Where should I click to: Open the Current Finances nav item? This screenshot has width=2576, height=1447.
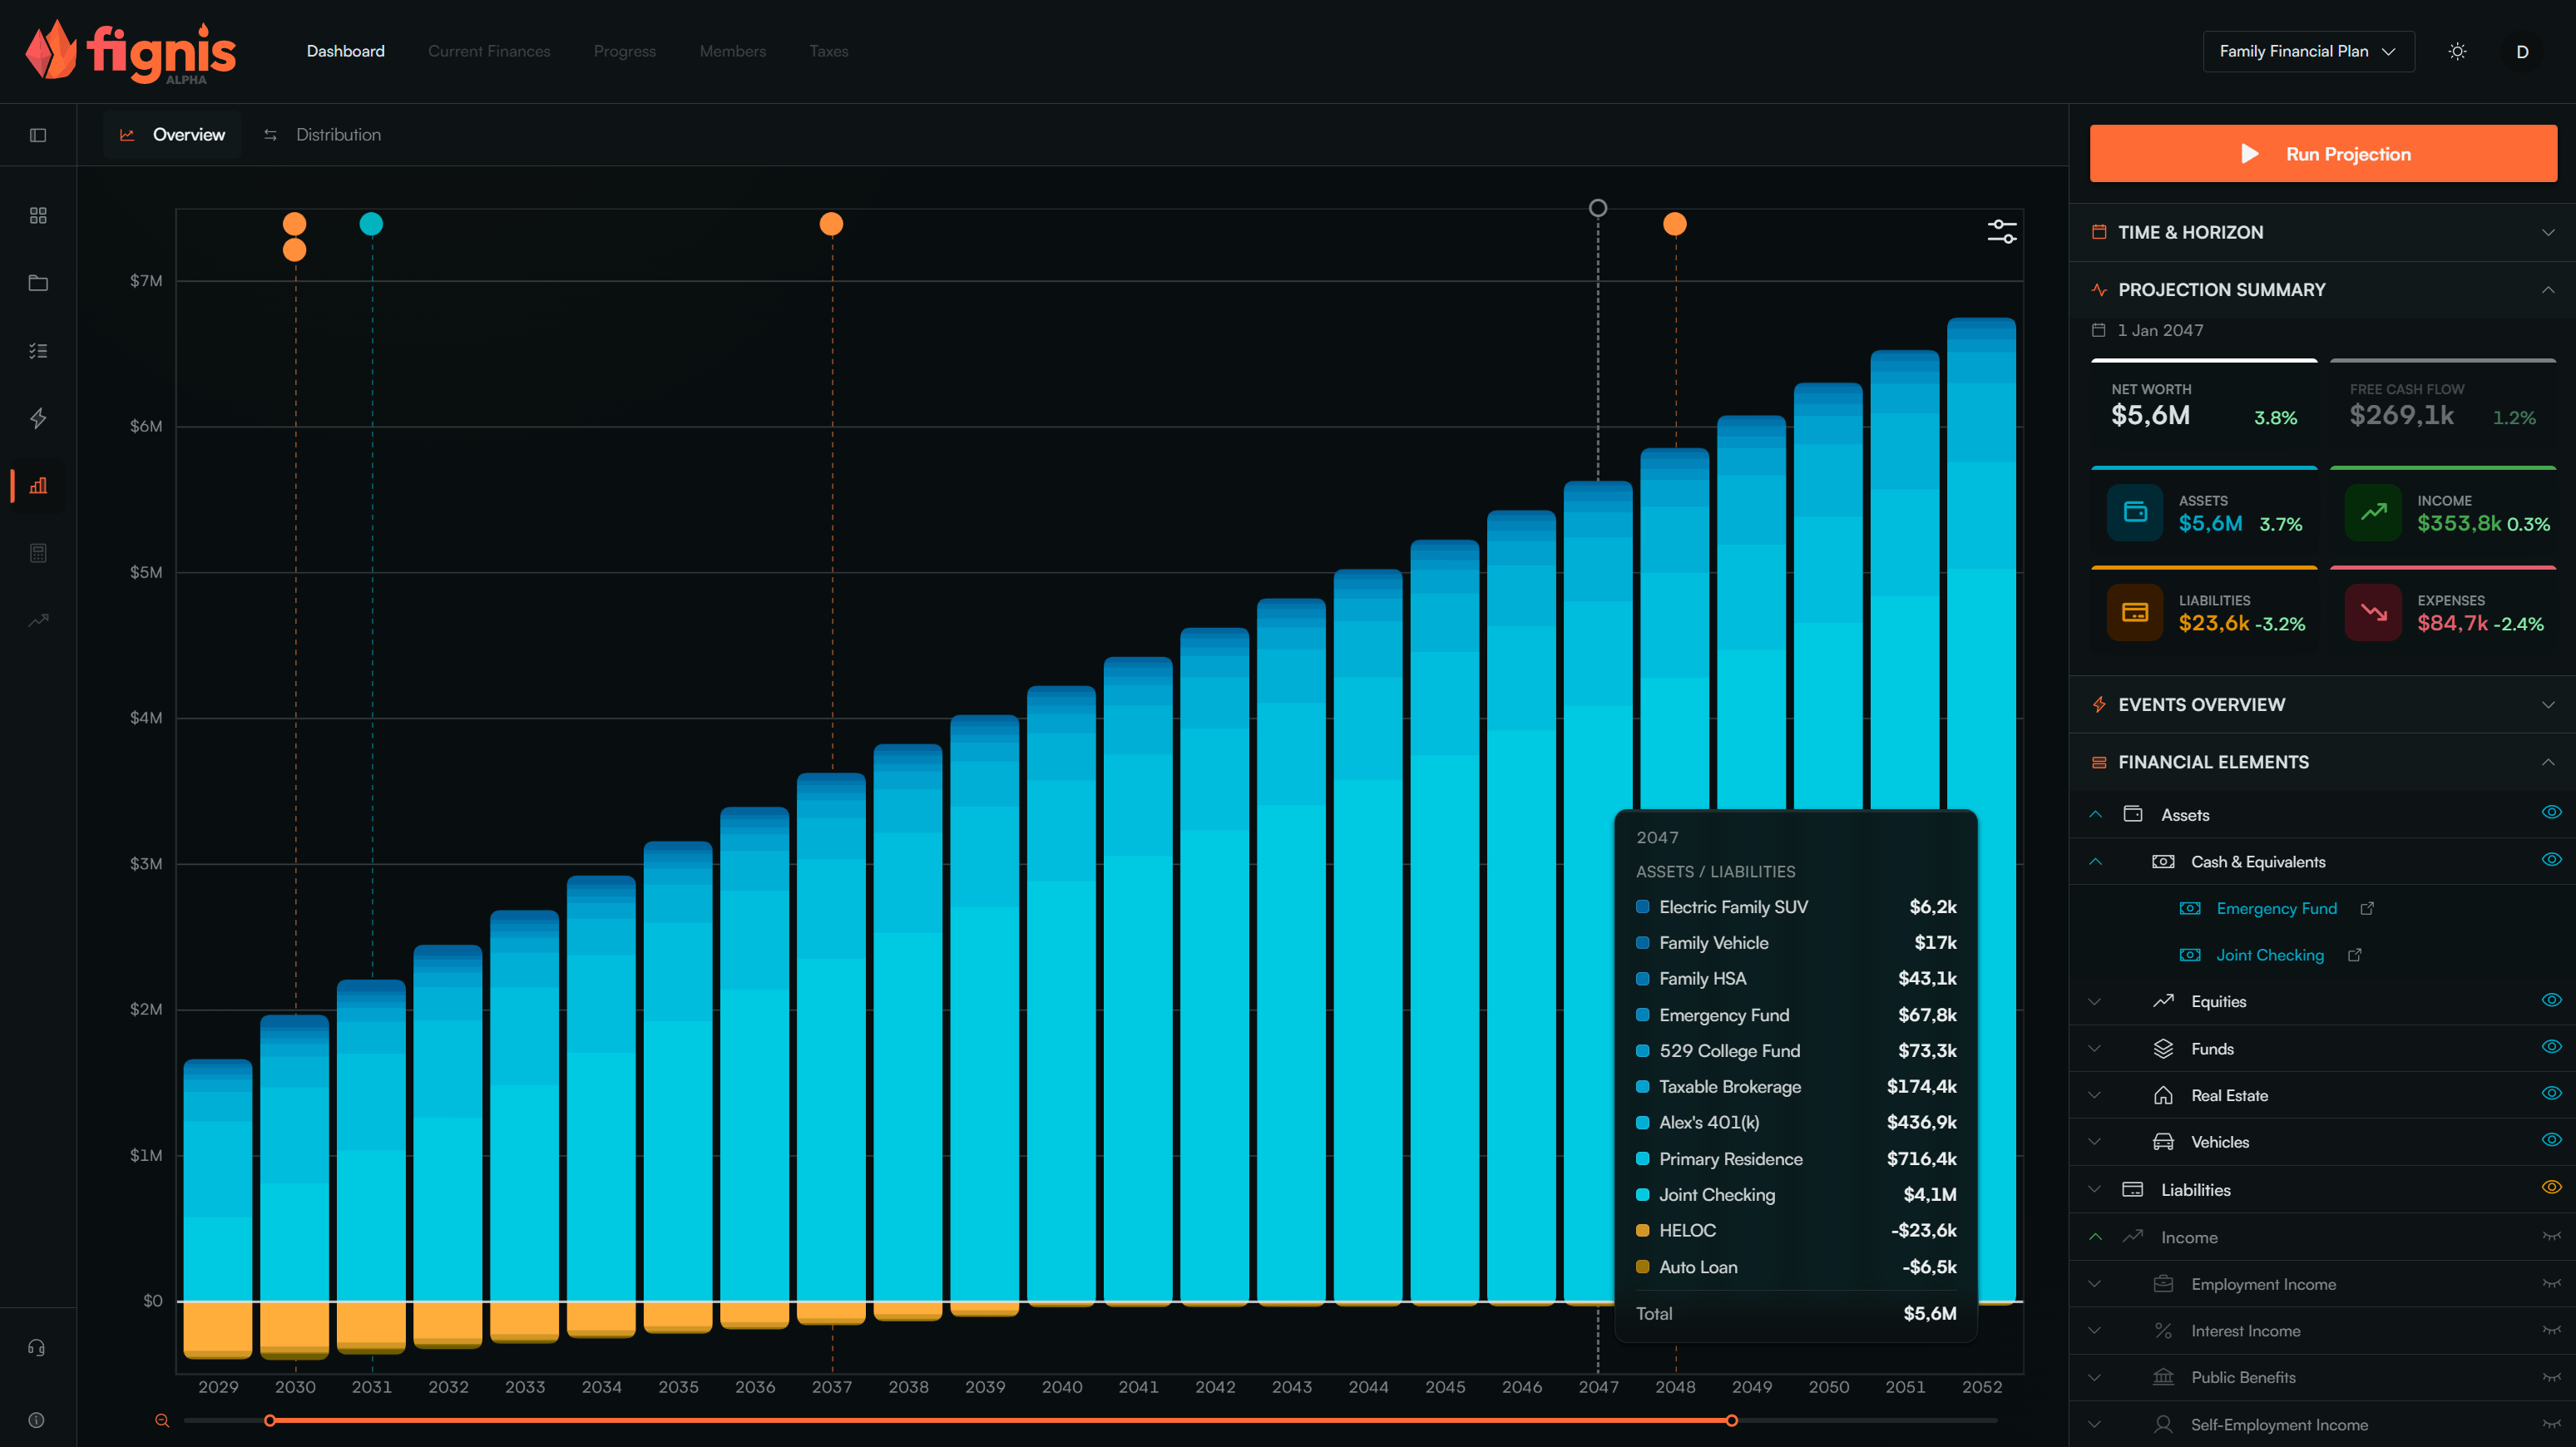pyautogui.click(x=489, y=51)
